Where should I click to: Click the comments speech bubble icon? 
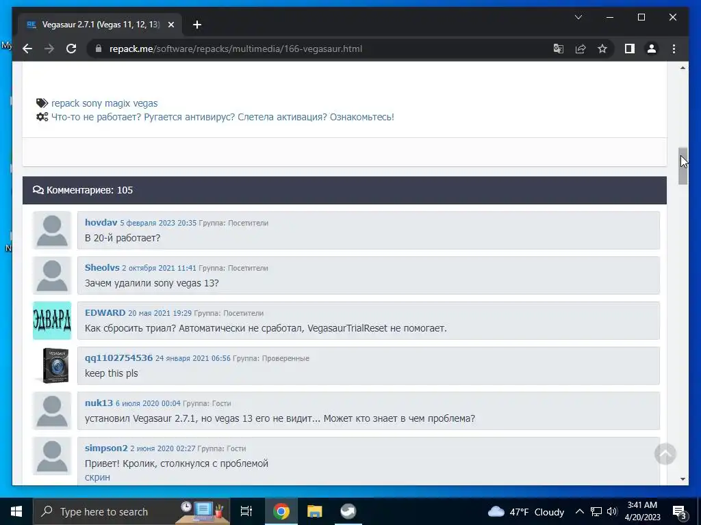tap(38, 190)
